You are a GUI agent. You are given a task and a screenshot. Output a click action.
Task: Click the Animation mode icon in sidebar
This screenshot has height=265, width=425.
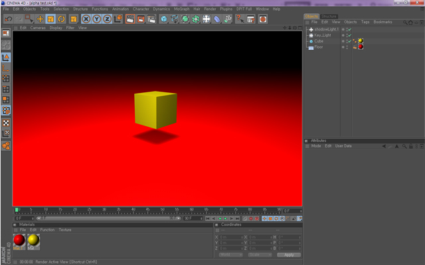[x=6, y=146]
